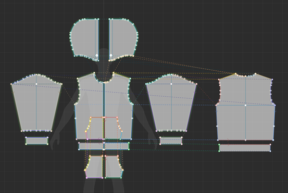Select the back waistband rectangle piece
This screenshot has width=288, height=193.
[245, 148]
